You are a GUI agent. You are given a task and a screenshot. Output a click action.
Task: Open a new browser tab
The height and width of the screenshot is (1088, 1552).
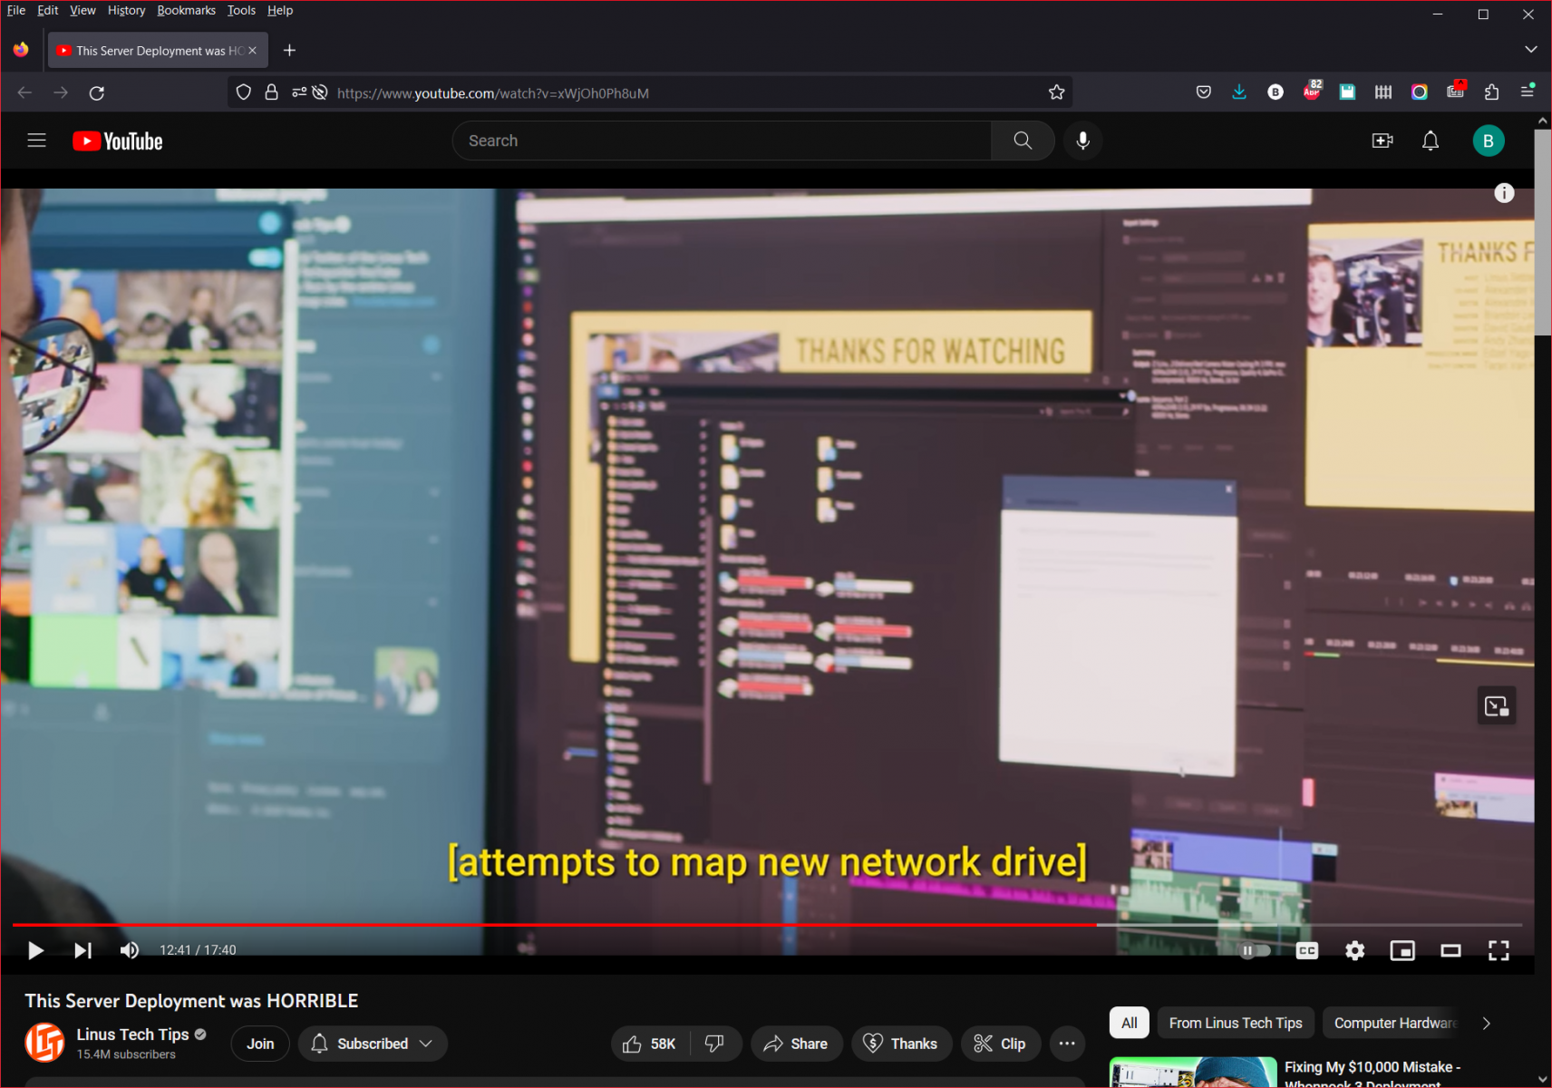point(289,51)
